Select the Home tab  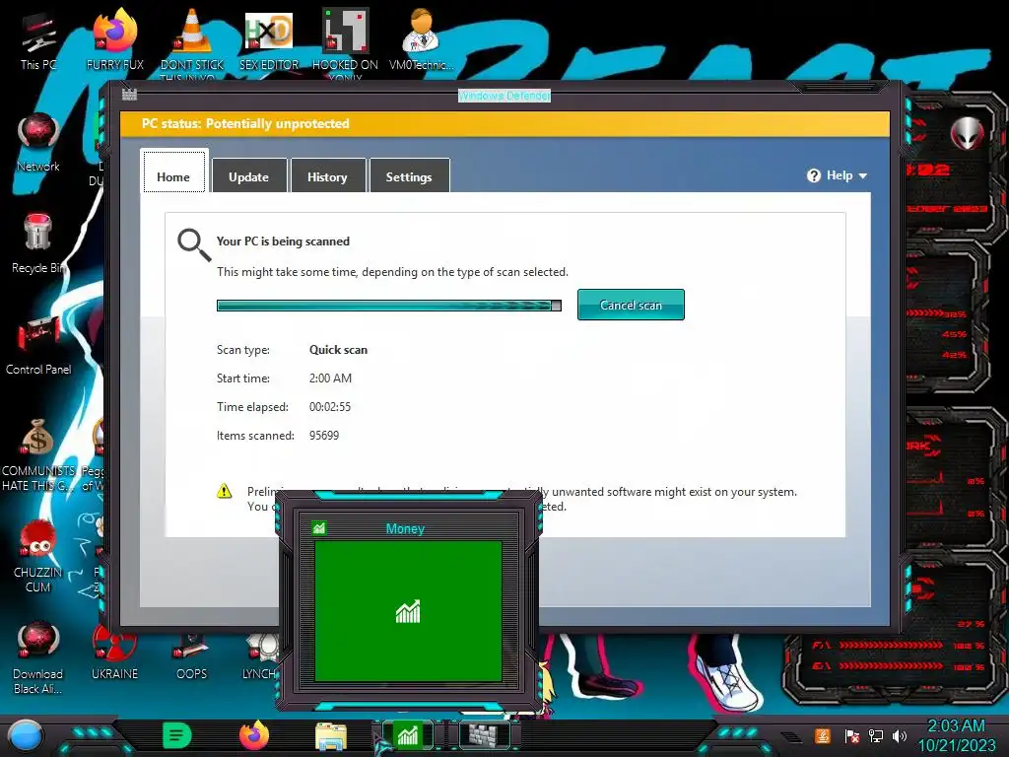coord(173,172)
